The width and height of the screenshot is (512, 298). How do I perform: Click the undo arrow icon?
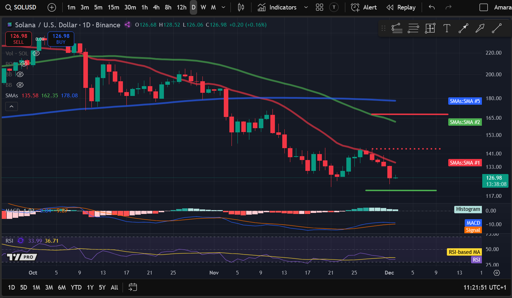432,7
